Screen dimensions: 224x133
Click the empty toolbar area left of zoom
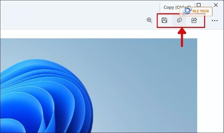[x=71, y=20]
